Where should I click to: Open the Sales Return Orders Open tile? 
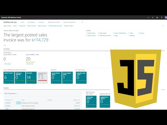tap(56, 78)
